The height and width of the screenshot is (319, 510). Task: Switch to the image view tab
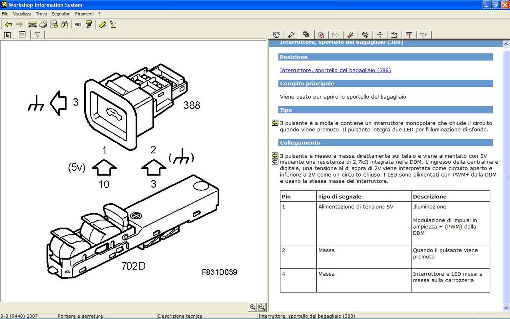[37, 35]
